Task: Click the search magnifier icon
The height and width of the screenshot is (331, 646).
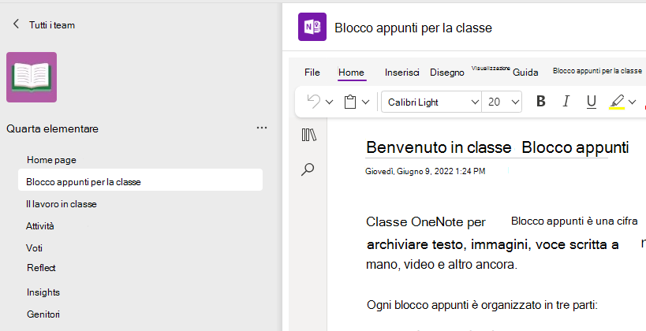Action: 308,169
